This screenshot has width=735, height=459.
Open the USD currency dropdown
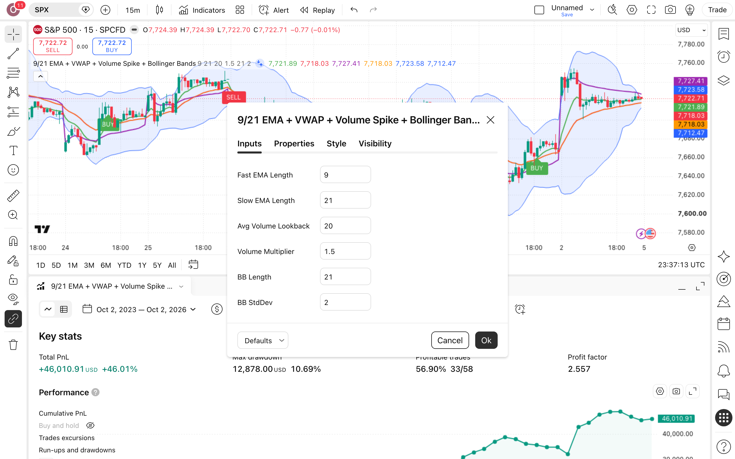point(691,30)
